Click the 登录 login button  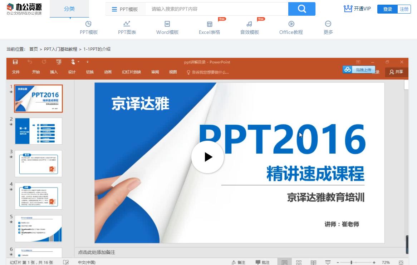[387, 9]
